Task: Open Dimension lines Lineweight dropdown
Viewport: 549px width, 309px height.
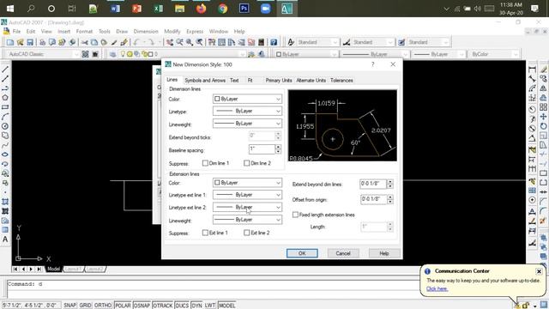Action: pyautogui.click(x=247, y=124)
